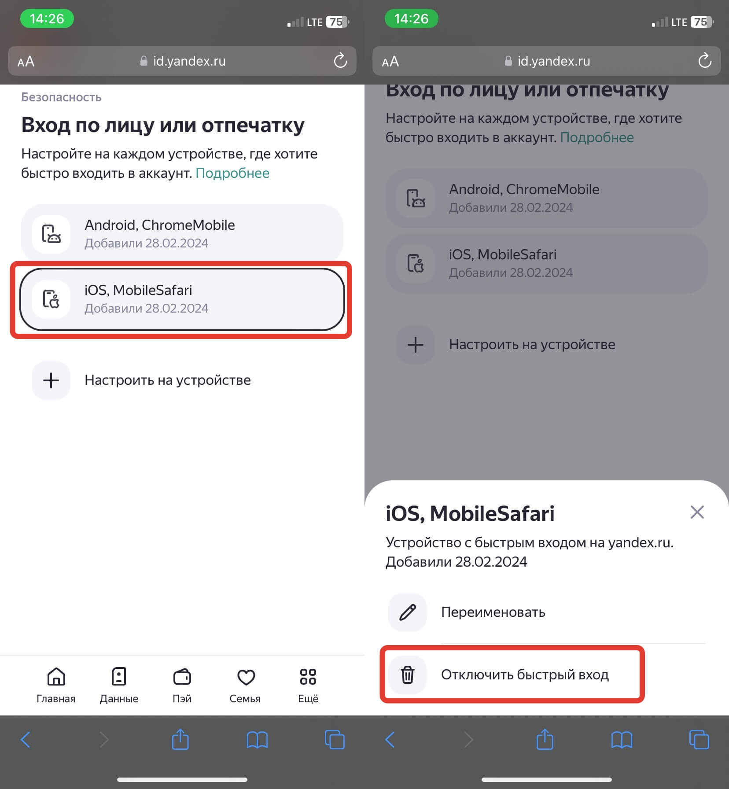Open Safari bookmarks on right screen
The width and height of the screenshot is (729, 789).
[x=622, y=740]
